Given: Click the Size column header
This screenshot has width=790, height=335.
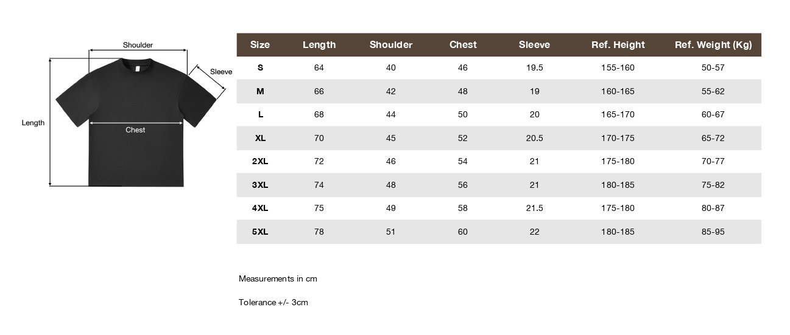Looking at the screenshot, I should coord(260,45).
